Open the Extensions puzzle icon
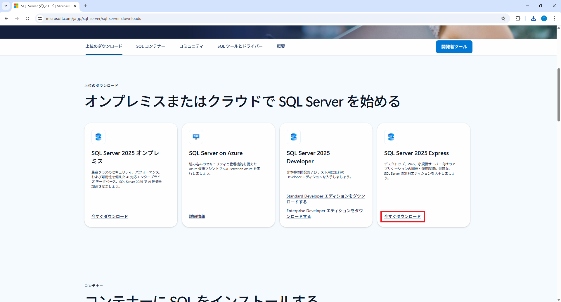The image size is (561, 302). [x=518, y=18]
